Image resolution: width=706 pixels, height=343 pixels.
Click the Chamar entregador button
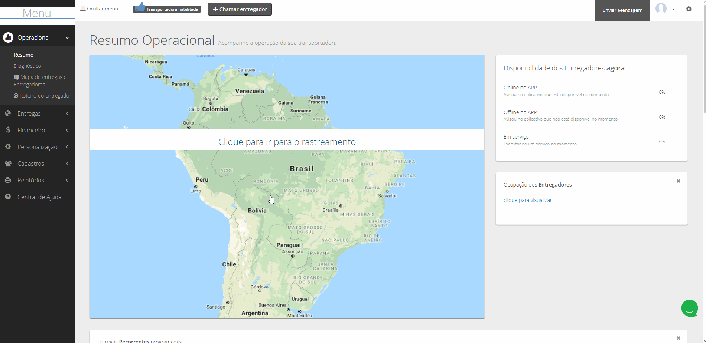(x=240, y=9)
